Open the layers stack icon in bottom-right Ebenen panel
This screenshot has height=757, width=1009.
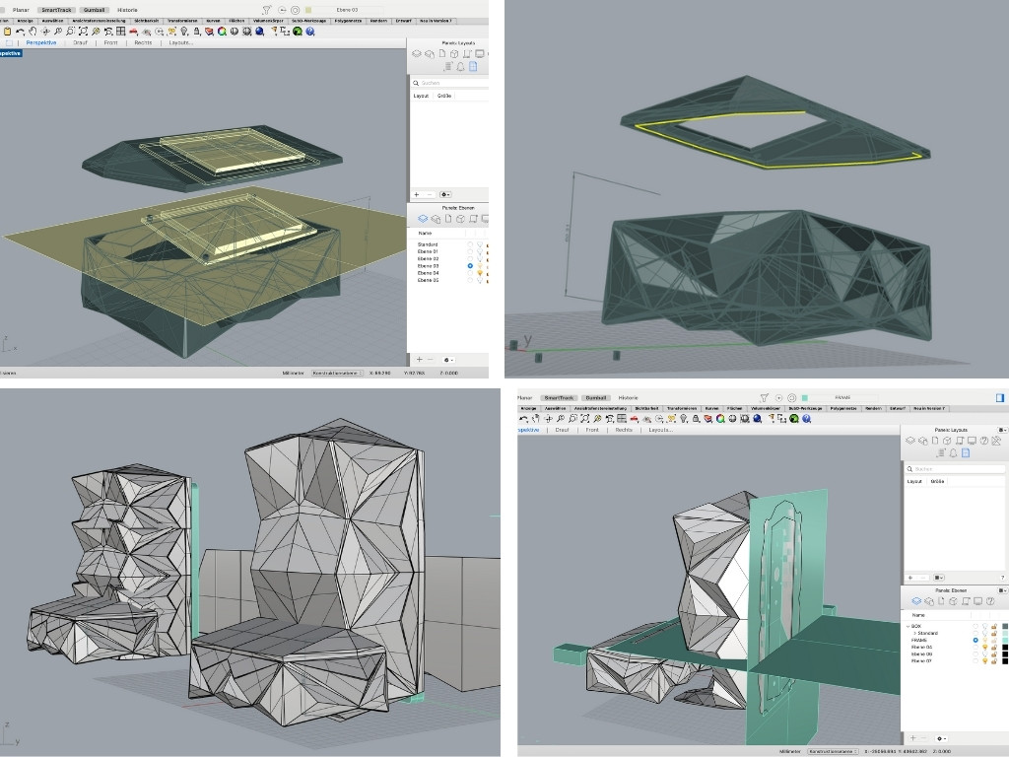[917, 601]
